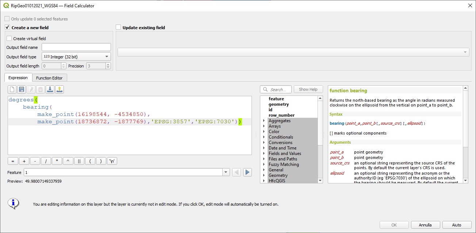Check the Update existing field checkbox
Screen dimensions: 476x233
pyautogui.click(x=118, y=27)
